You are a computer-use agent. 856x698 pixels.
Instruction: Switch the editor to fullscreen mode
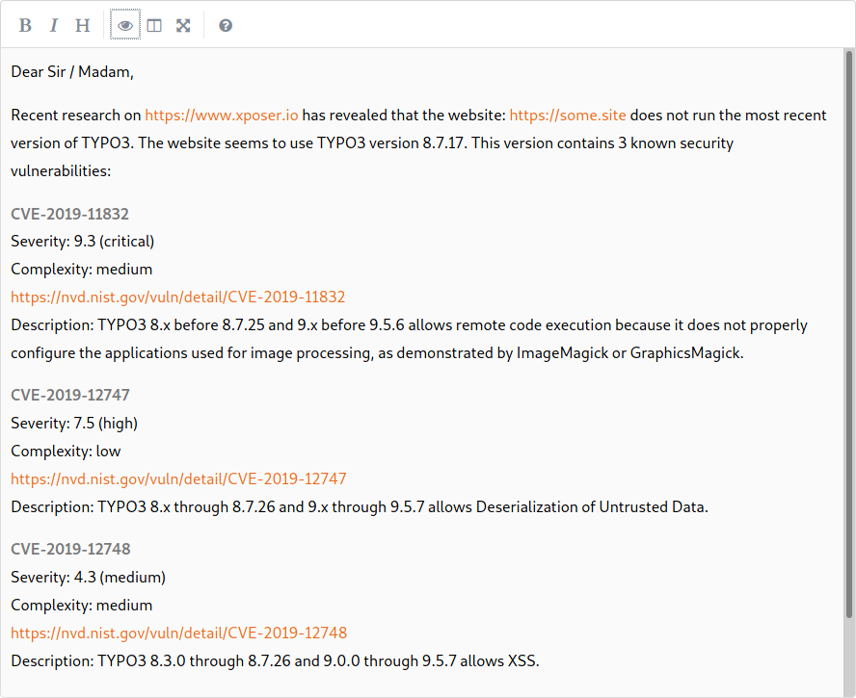183,25
